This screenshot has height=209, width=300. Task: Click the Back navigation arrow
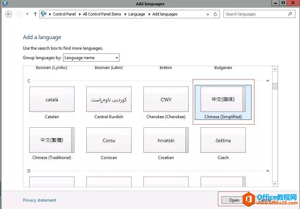point(8,14)
